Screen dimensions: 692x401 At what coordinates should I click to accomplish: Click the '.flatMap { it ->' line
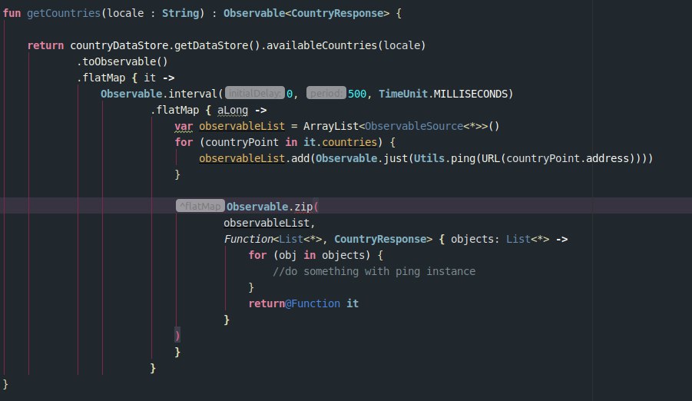click(x=126, y=78)
